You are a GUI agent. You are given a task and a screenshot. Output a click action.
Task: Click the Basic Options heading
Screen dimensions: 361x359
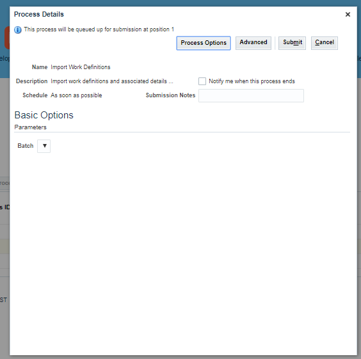click(x=44, y=115)
